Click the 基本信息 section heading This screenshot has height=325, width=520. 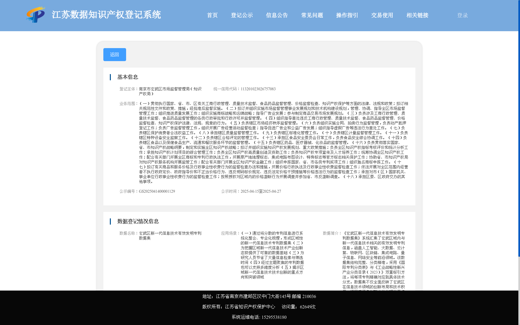(x=128, y=77)
